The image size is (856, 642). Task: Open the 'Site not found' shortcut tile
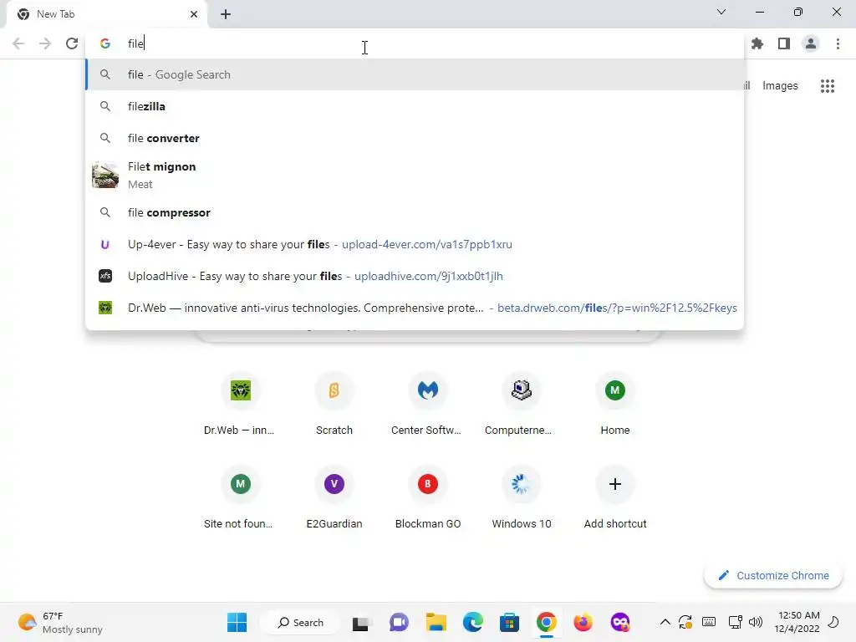pos(240,498)
